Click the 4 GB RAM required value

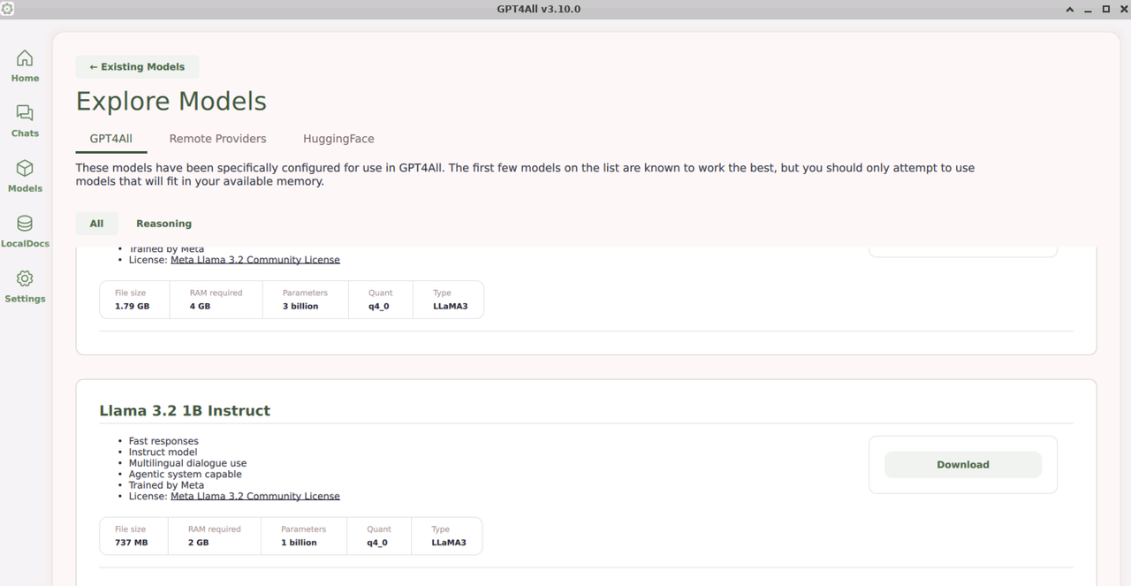point(200,306)
